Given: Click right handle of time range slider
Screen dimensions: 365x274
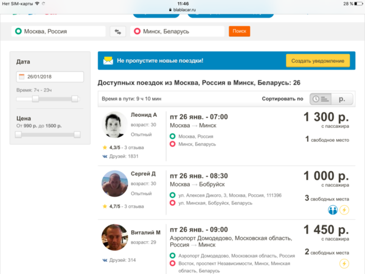Looking at the screenshot, I should click(x=75, y=99).
